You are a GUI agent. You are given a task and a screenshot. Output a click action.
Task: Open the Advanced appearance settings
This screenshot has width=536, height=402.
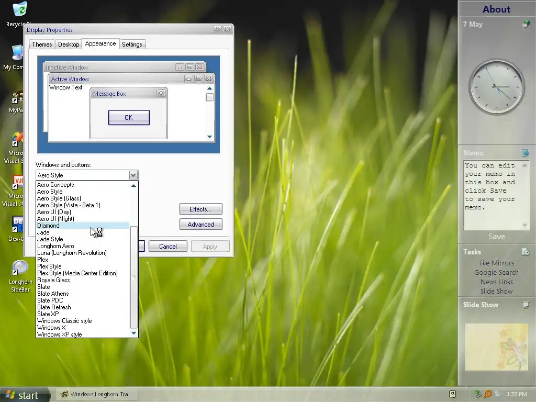click(200, 225)
